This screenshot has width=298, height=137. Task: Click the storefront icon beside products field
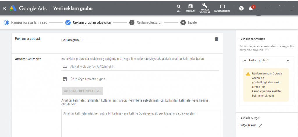65,79
